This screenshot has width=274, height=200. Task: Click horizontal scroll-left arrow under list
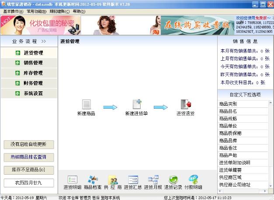coord(220,191)
